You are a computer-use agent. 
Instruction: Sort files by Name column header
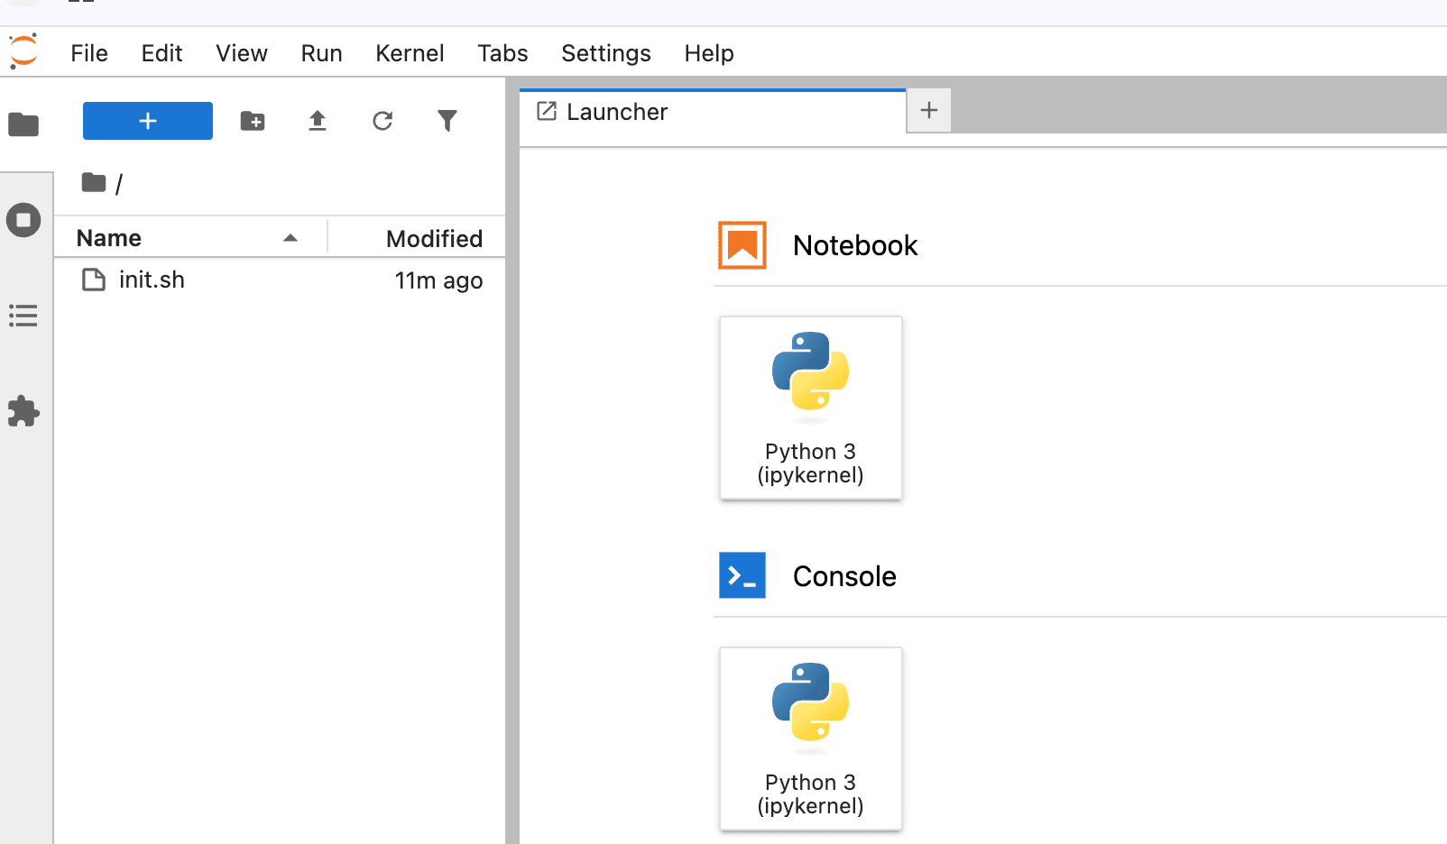coord(189,238)
